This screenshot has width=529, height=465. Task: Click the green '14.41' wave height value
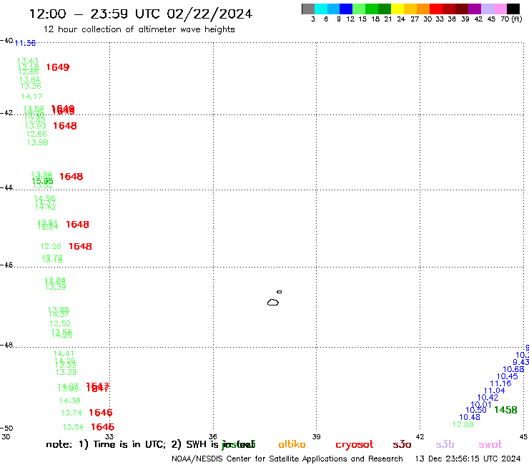64,353
